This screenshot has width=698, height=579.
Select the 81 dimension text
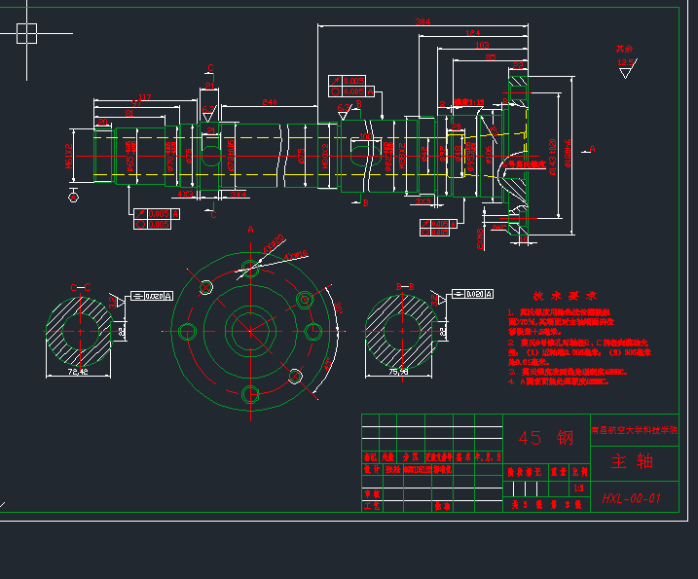pyautogui.click(x=129, y=113)
